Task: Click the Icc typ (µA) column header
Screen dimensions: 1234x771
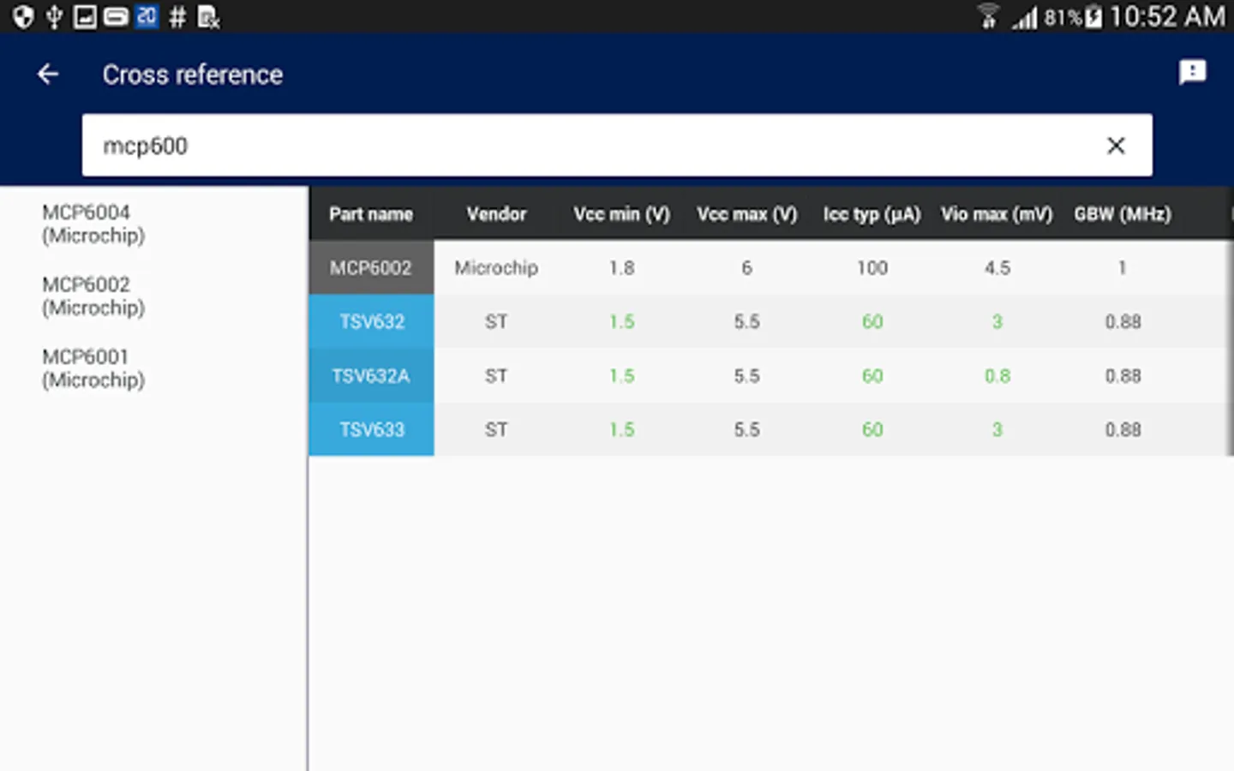Action: [x=872, y=214]
